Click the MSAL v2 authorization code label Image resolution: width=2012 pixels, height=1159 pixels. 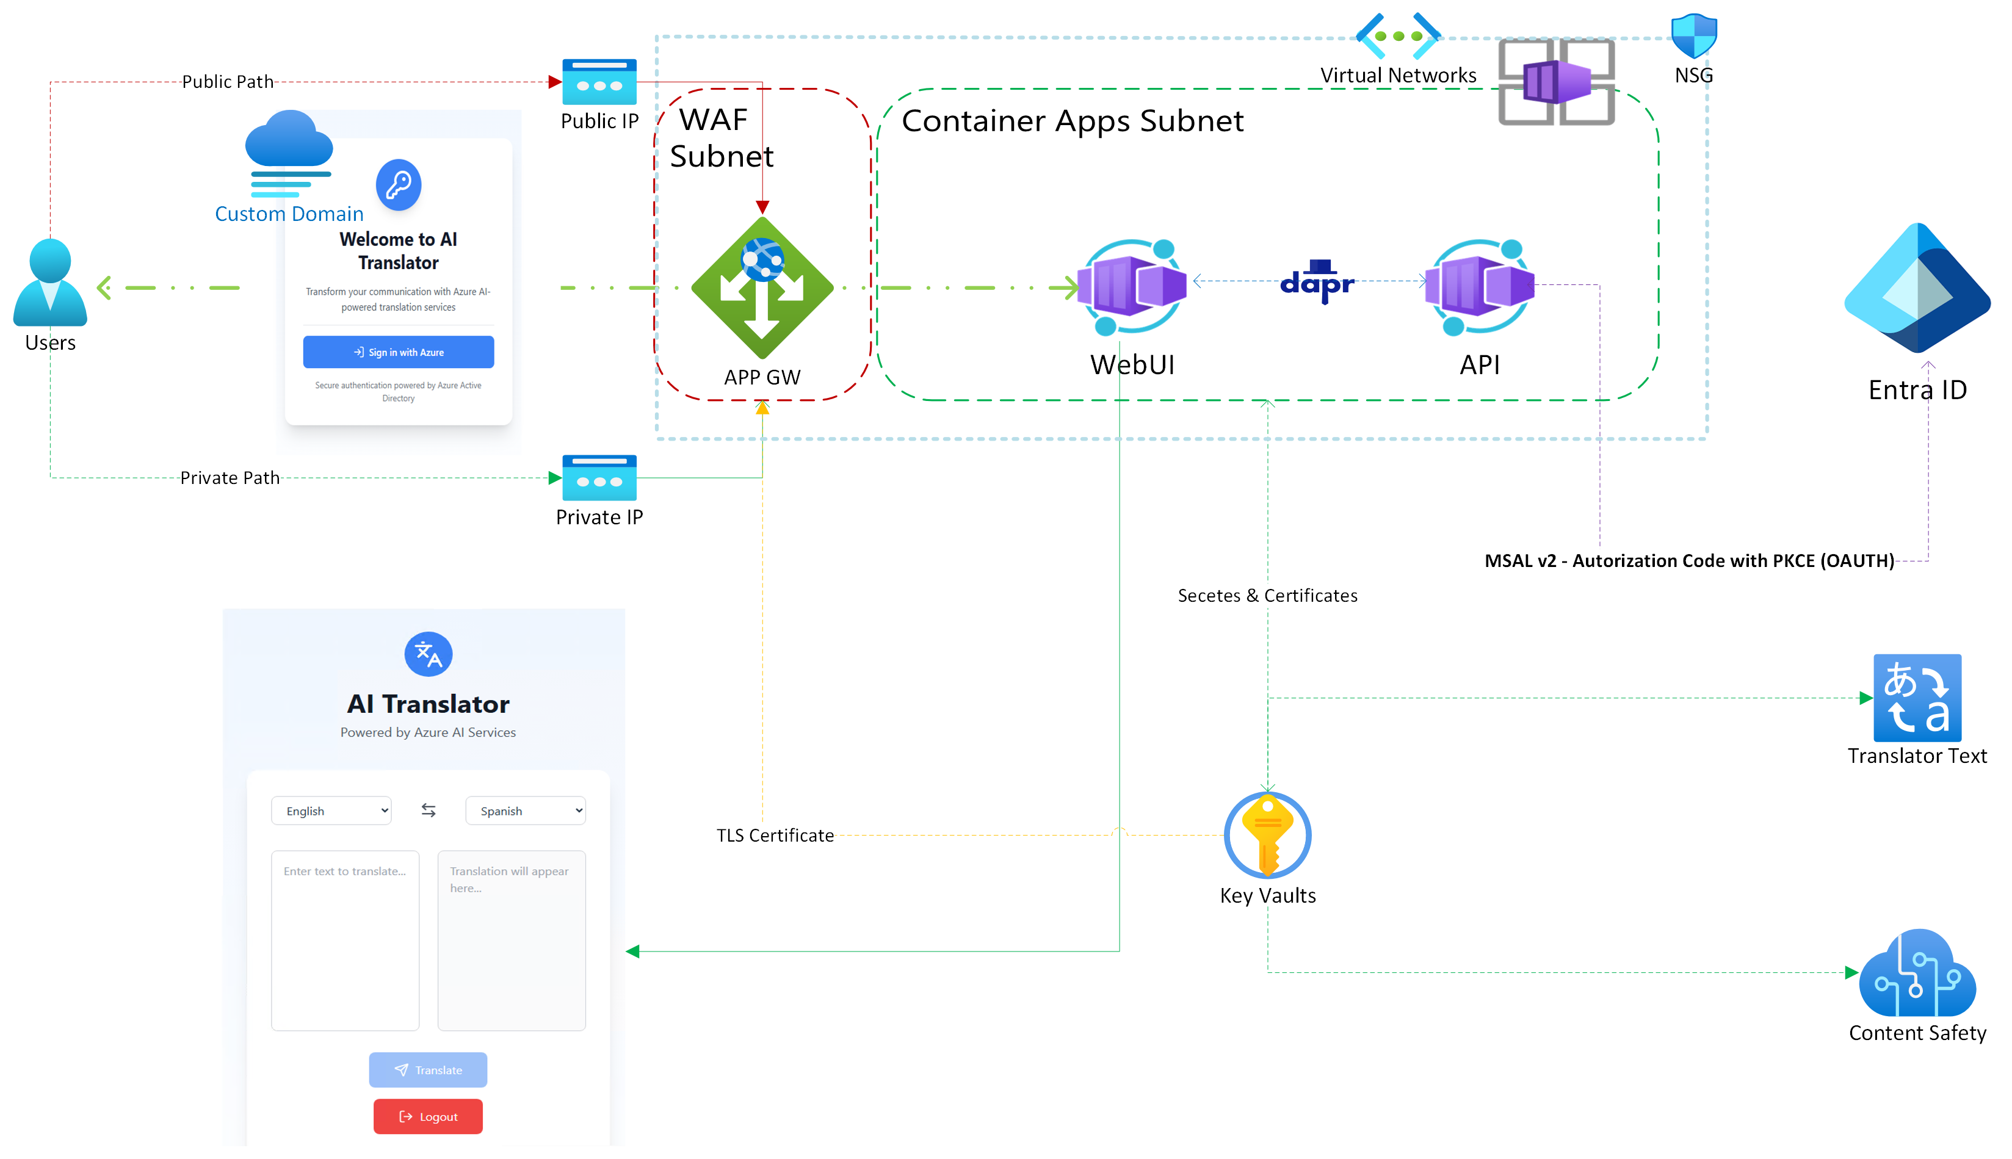[1688, 560]
